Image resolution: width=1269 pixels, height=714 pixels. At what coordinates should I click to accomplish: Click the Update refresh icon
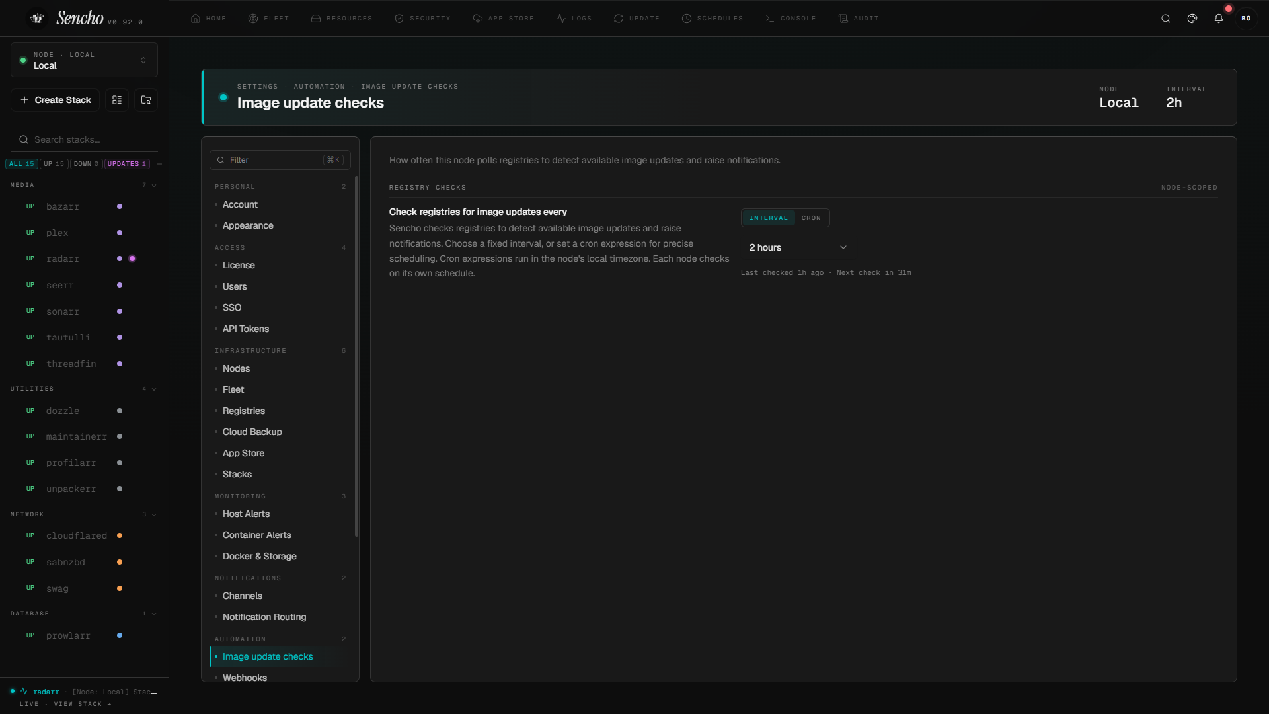619,19
